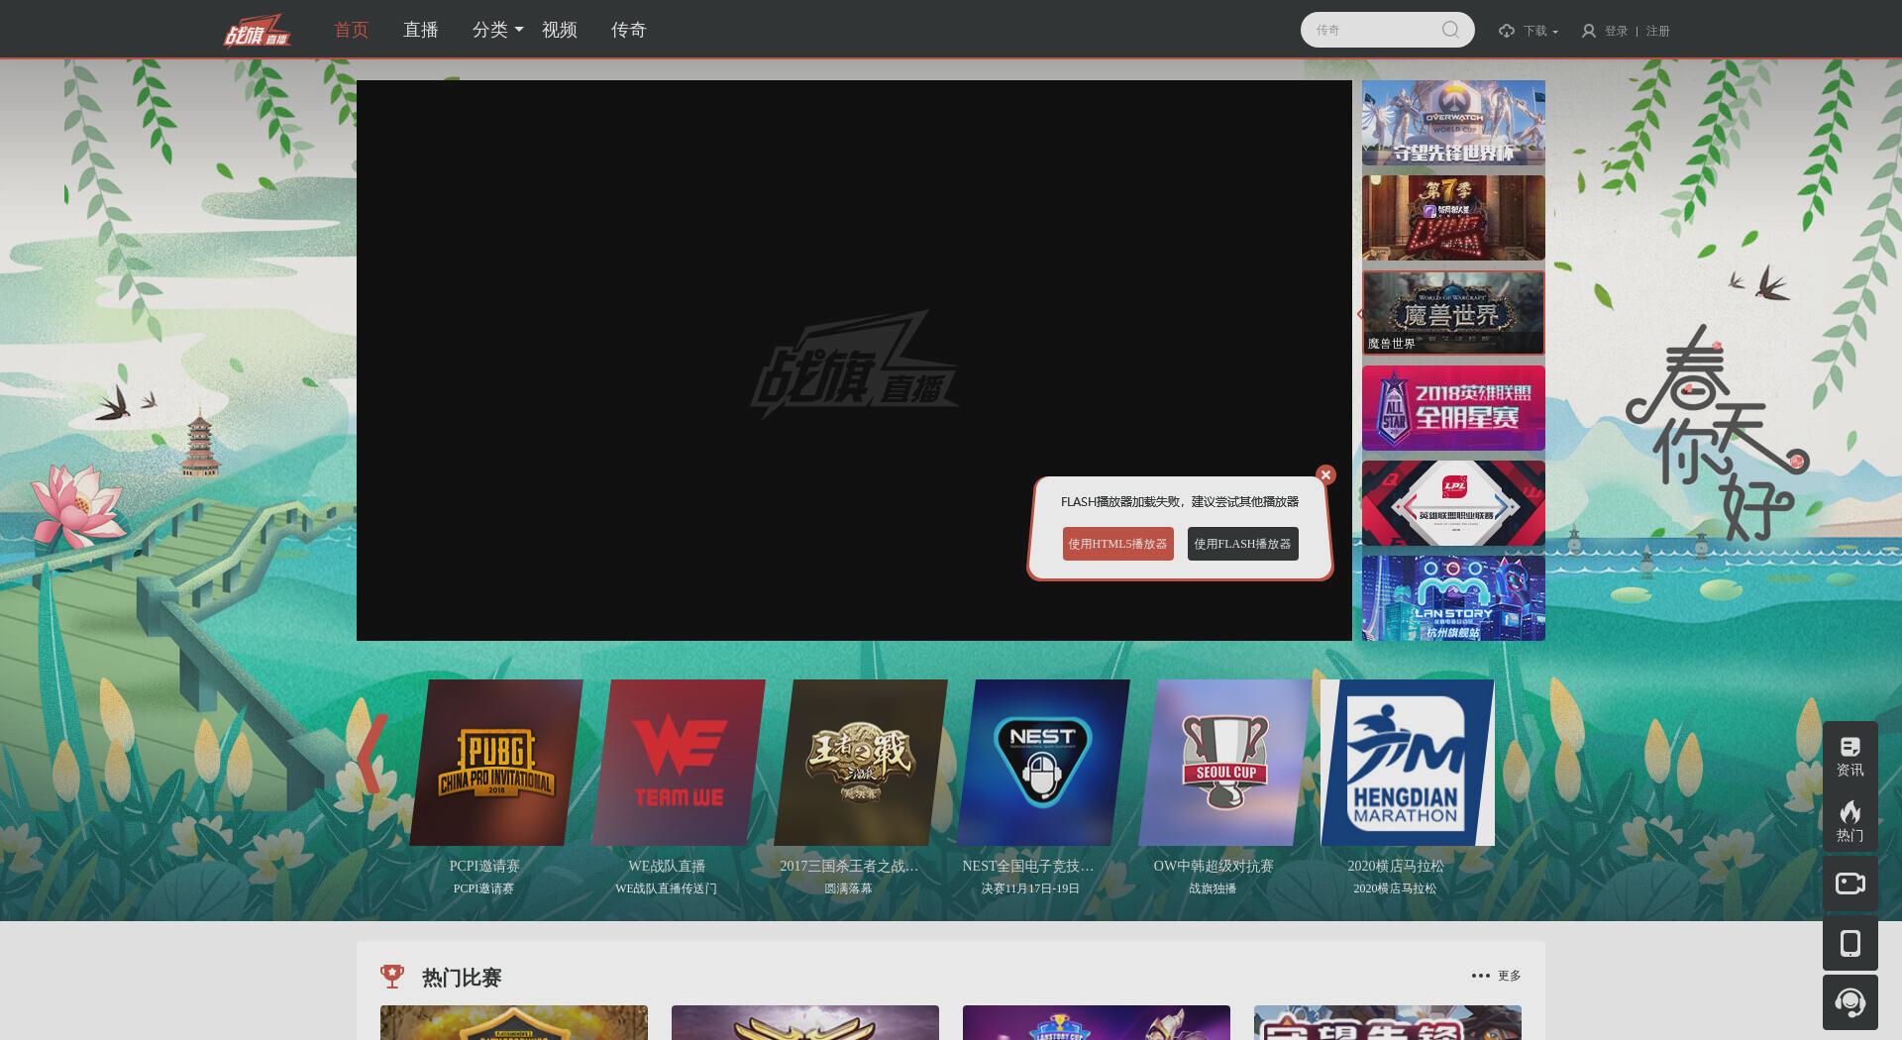Click the mobile phone sidebar icon

1849,943
